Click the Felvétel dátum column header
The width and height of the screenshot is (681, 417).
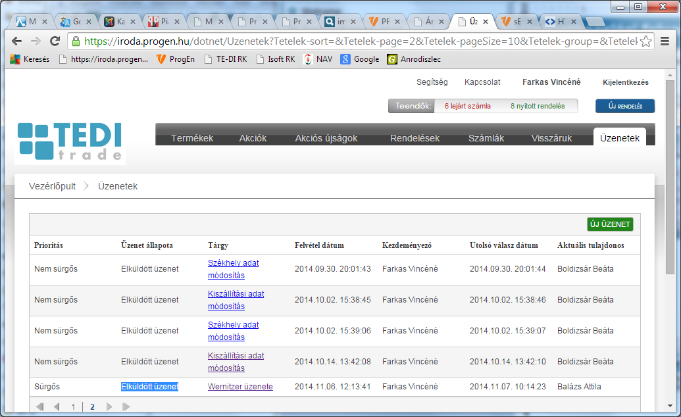tap(319, 245)
